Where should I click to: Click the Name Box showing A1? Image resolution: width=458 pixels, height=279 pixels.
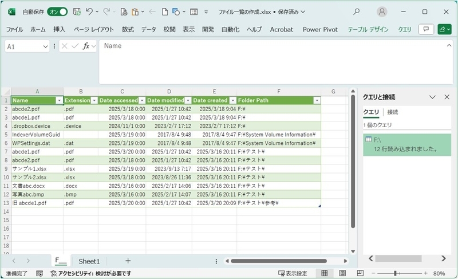23,47
